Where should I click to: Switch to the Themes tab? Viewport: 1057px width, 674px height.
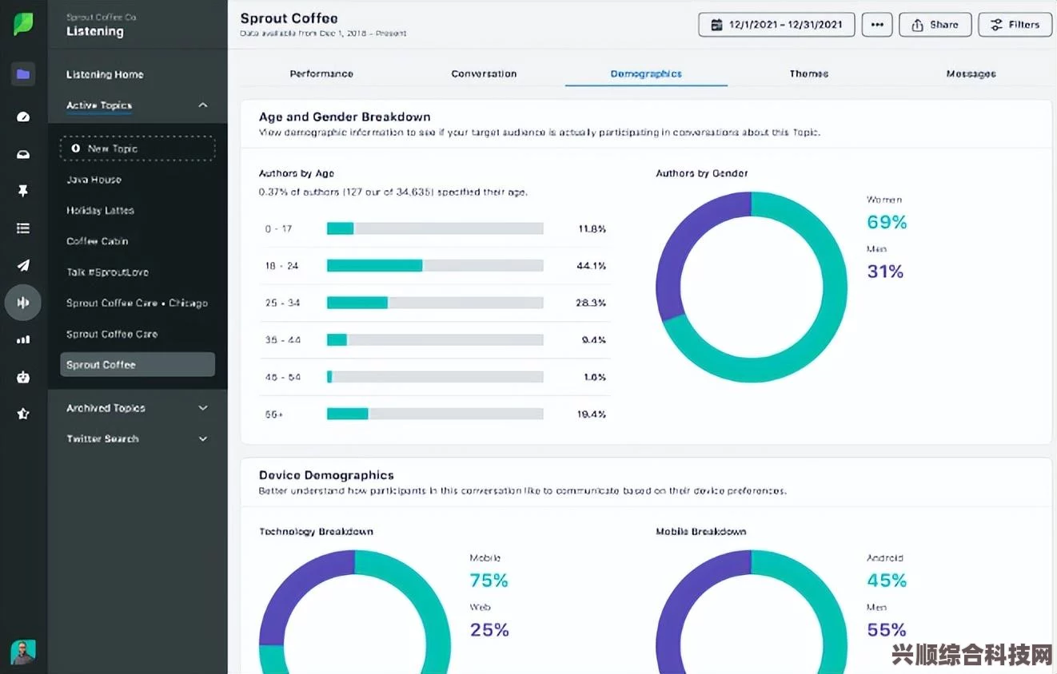(x=809, y=73)
